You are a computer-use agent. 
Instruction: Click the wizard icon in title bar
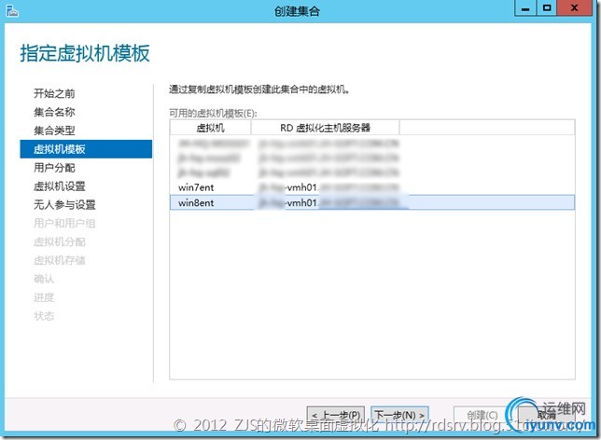pyautogui.click(x=12, y=11)
